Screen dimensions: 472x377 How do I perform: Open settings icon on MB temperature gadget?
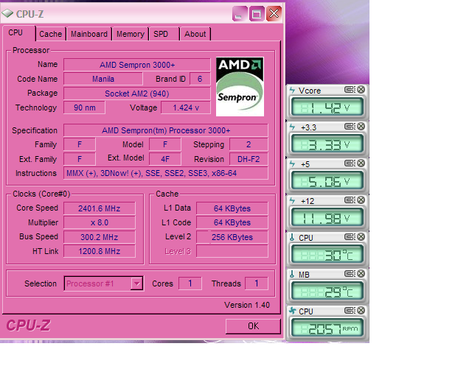pos(350,274)
